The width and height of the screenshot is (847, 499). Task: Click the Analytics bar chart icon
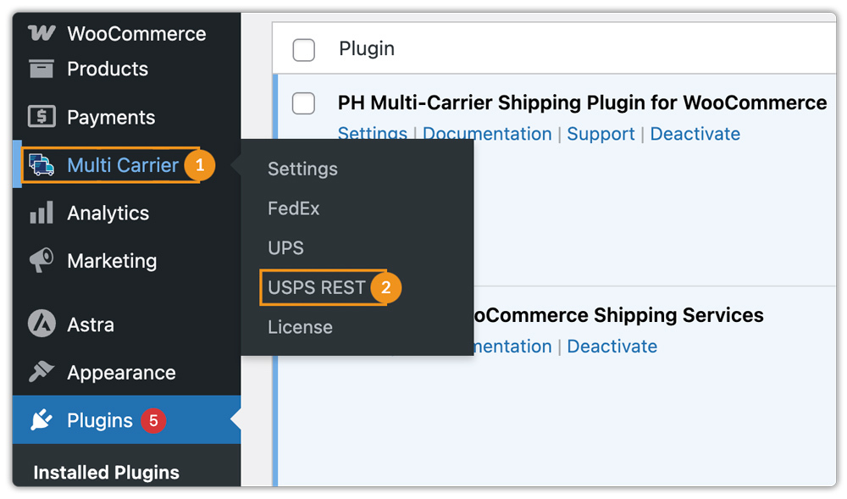pos(42,213)
